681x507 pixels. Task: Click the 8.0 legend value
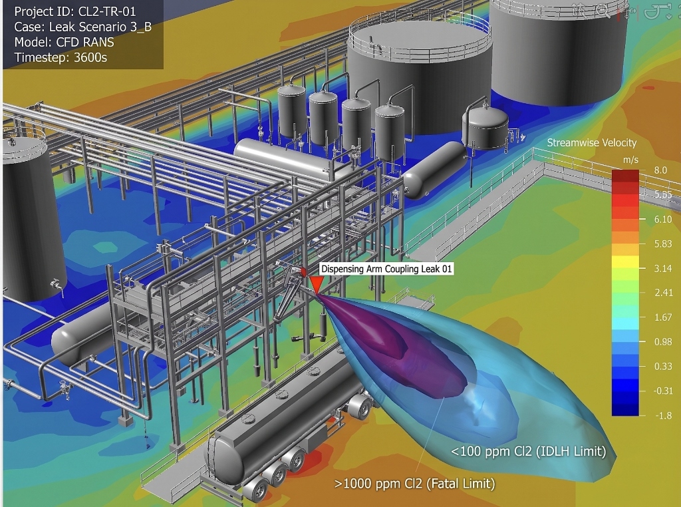[x=660, y=170]
